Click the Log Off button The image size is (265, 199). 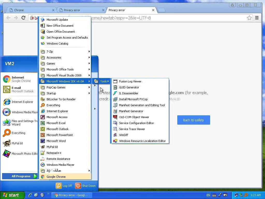(x=64, y=186)
